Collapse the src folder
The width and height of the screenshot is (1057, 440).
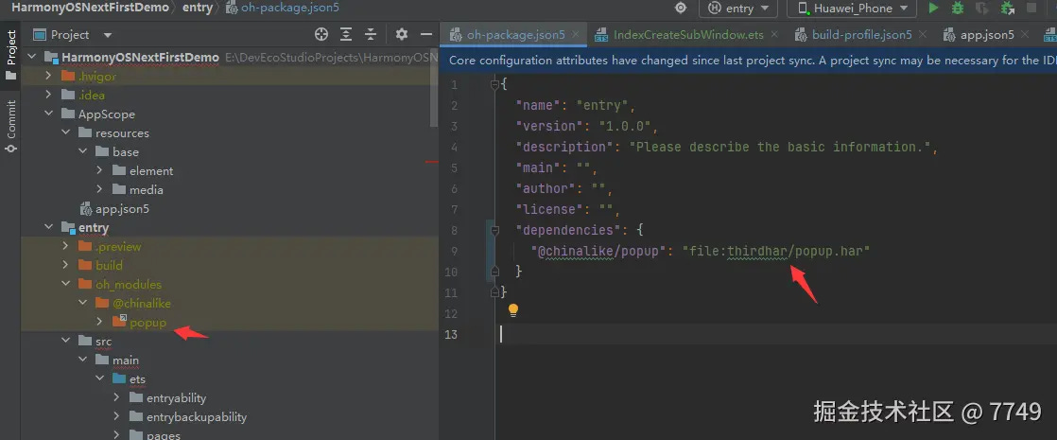coord(65,341)
